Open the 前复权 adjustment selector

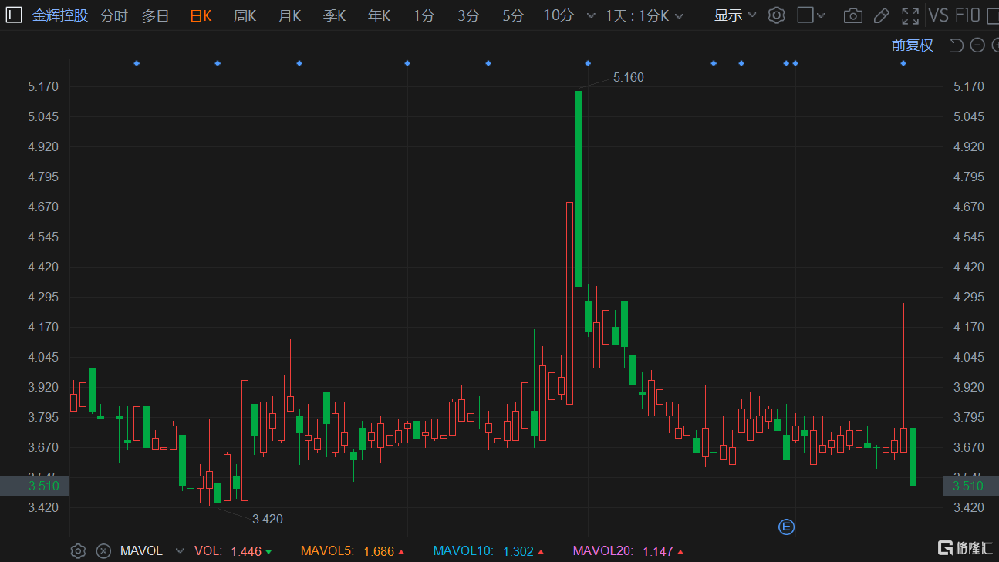tap(913, 45)
